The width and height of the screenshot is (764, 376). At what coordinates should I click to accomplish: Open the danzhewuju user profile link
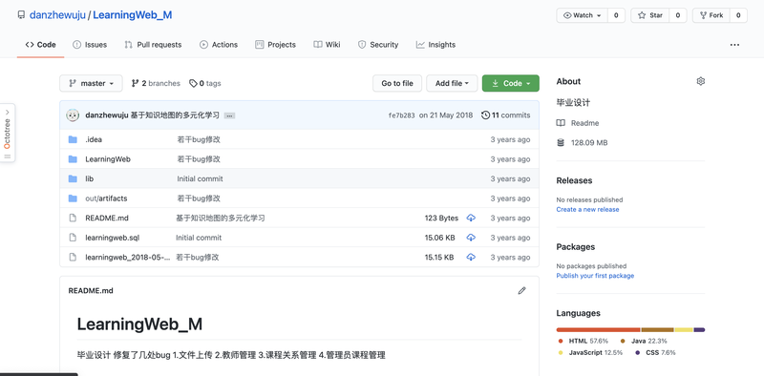57,15
